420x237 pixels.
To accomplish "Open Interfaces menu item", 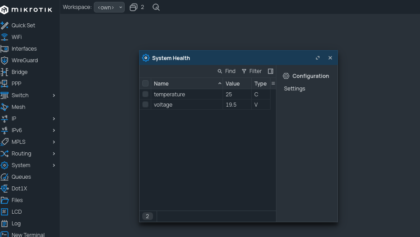I will click(x=24, y=49).
